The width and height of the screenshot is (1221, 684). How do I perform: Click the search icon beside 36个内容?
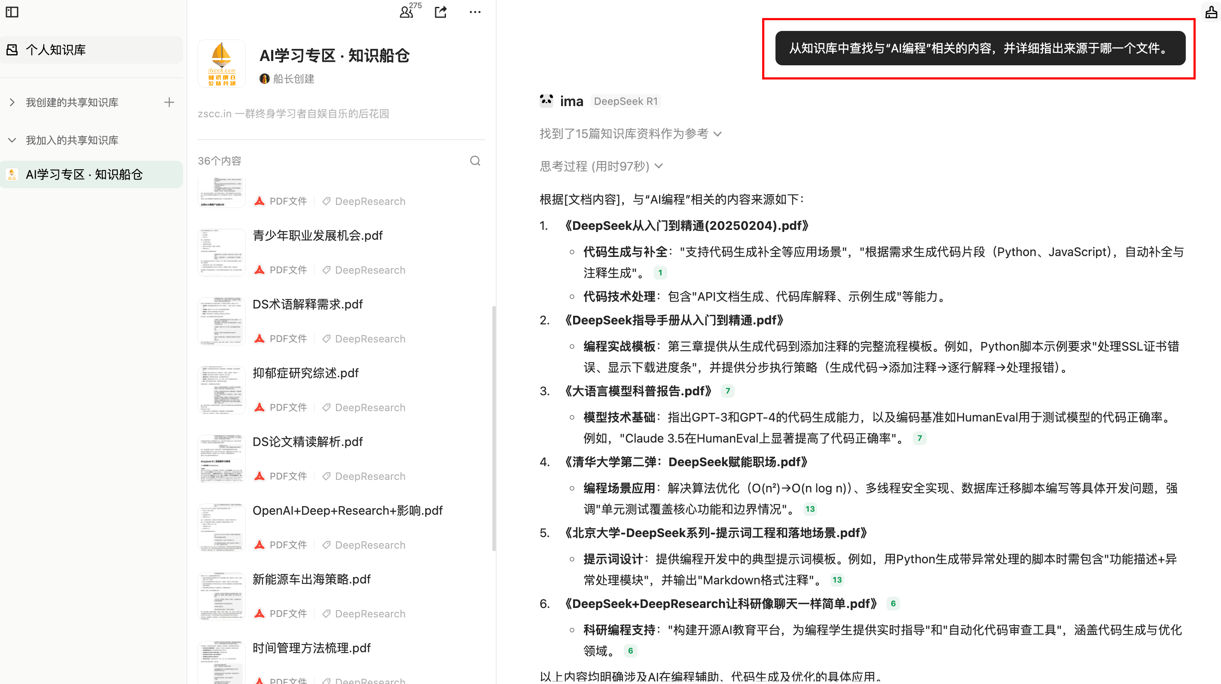(475, 161)
